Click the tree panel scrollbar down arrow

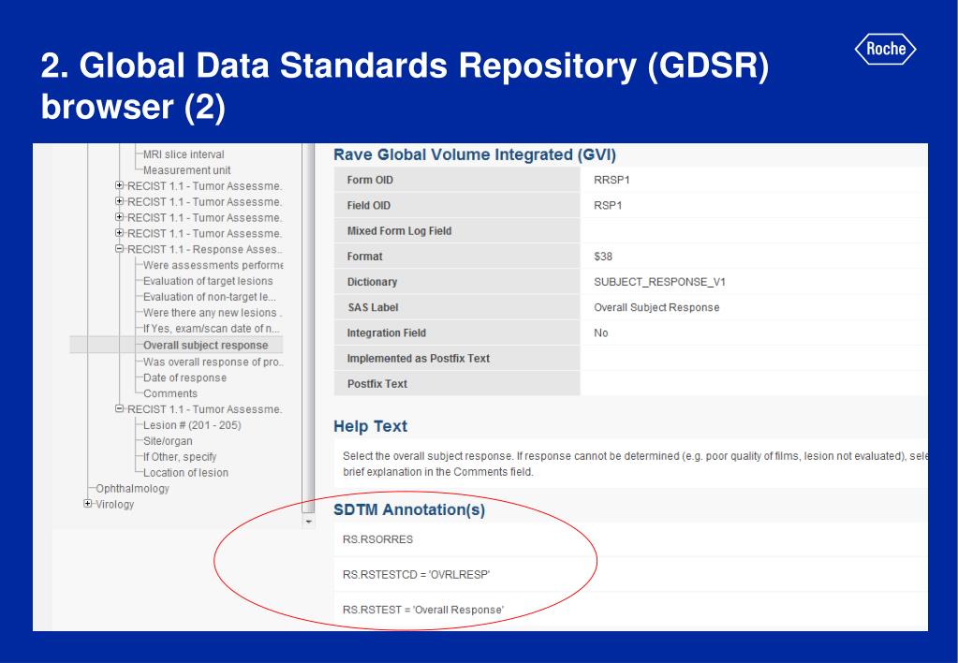coord(308,522)
